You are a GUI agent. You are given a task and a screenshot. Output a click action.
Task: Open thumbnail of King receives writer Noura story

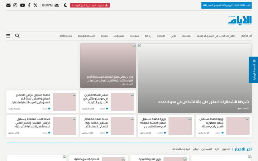click(122, 126)
